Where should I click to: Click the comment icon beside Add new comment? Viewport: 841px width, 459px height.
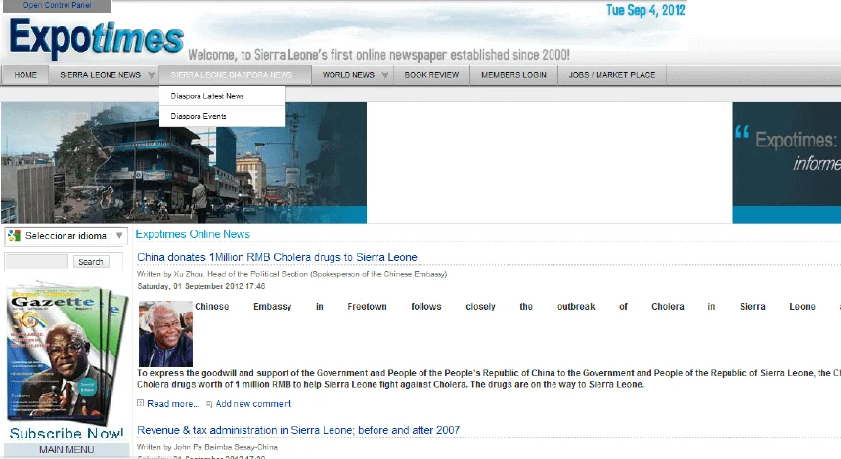[x=209, y=404]
